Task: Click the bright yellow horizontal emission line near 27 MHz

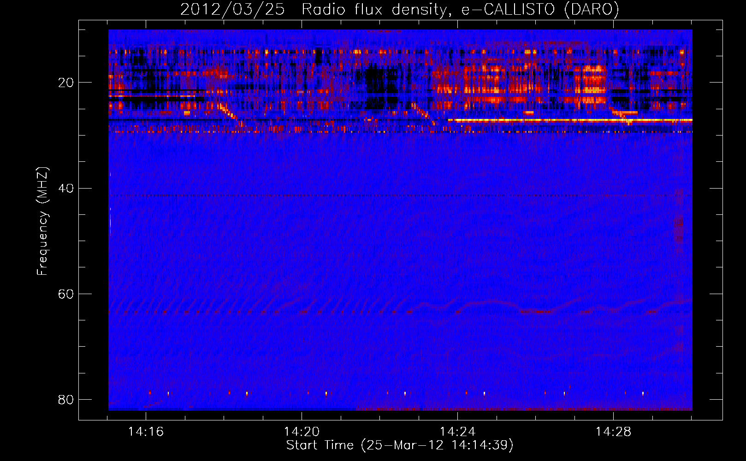Action: [570, 120]
